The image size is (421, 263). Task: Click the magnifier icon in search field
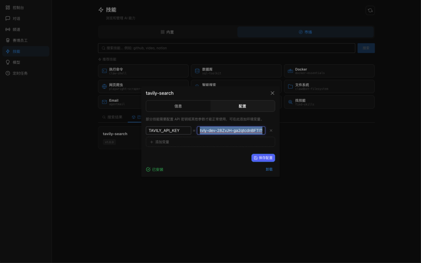tap(103, 48)
